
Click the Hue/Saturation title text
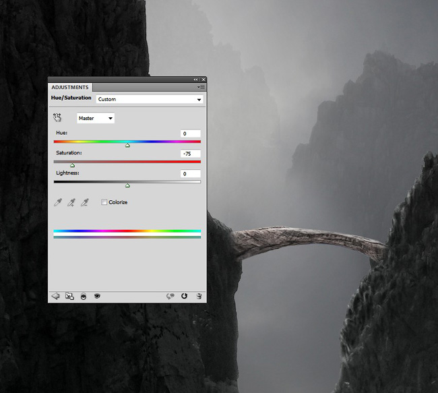click(71, 98)
